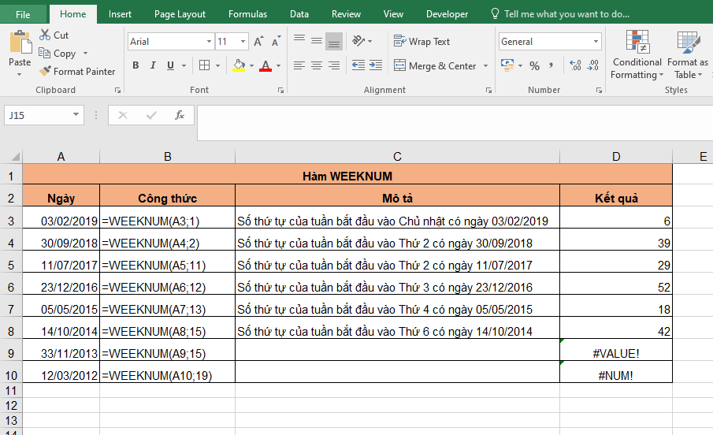713x435 pixels.
Task: Switch to the Formulas tab
Action: (x=247, y=14)
